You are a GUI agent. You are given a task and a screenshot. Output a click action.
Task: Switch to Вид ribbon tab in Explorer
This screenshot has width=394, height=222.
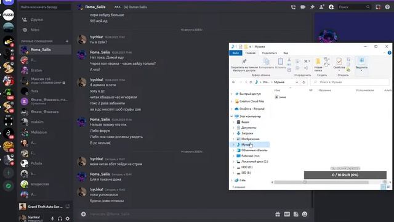pyautogui.click(x=286, y=53)
